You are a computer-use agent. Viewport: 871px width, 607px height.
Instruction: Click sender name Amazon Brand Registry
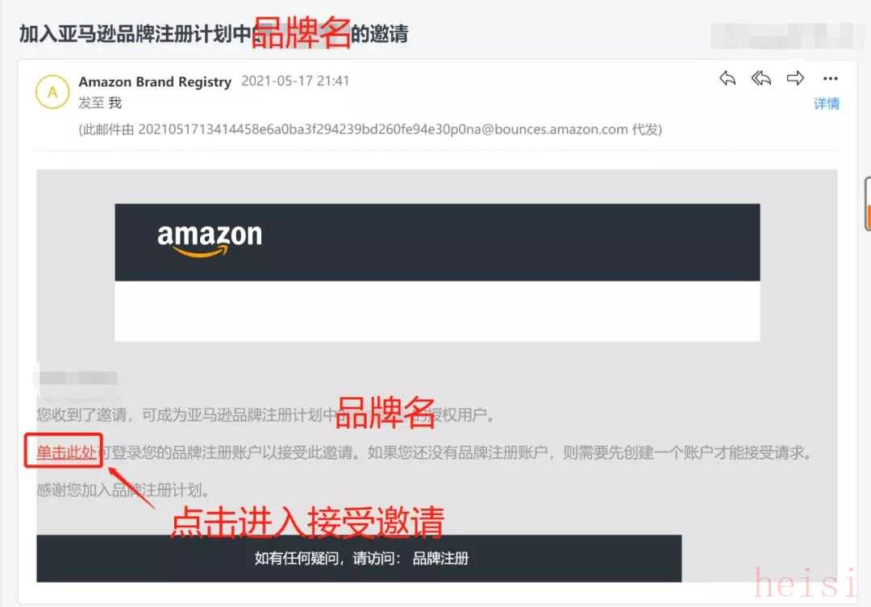click(x=155, y=81)
